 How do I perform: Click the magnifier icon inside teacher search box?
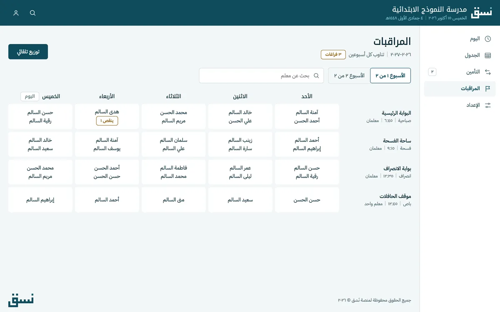pyautogui.click(x=316, y=76)
